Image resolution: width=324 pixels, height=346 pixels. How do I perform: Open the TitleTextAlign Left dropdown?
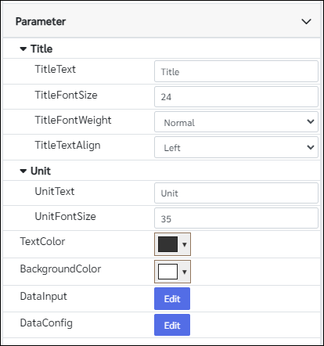(236, 147)
